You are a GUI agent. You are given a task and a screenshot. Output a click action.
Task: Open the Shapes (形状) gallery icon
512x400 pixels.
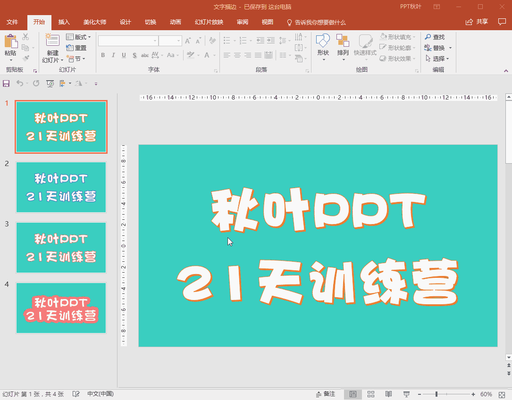tap(323, 41)
